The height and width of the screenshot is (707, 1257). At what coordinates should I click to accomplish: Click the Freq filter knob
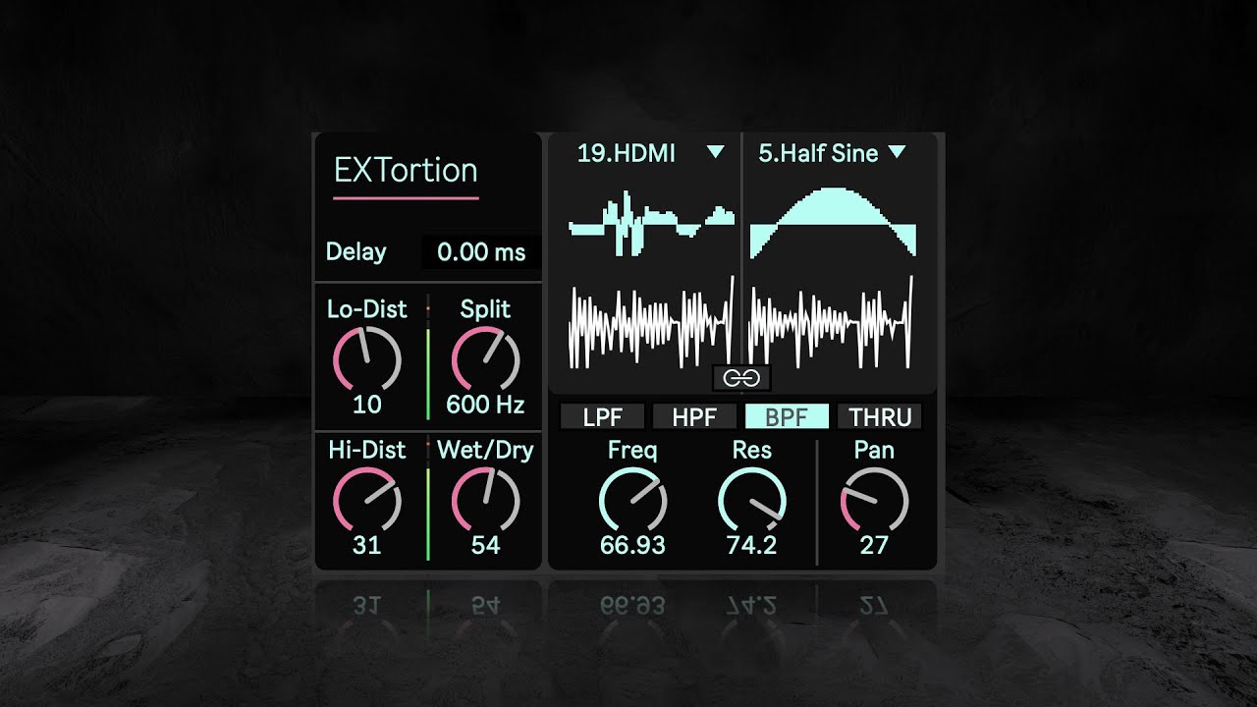coord(632,501)
